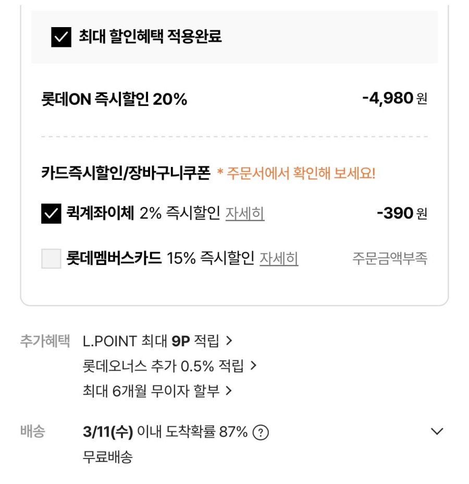Check the 롯데멤버스카드 15% 즉시할인 checkbox
The image size is (469, 484).
click(x=51, y=259)
